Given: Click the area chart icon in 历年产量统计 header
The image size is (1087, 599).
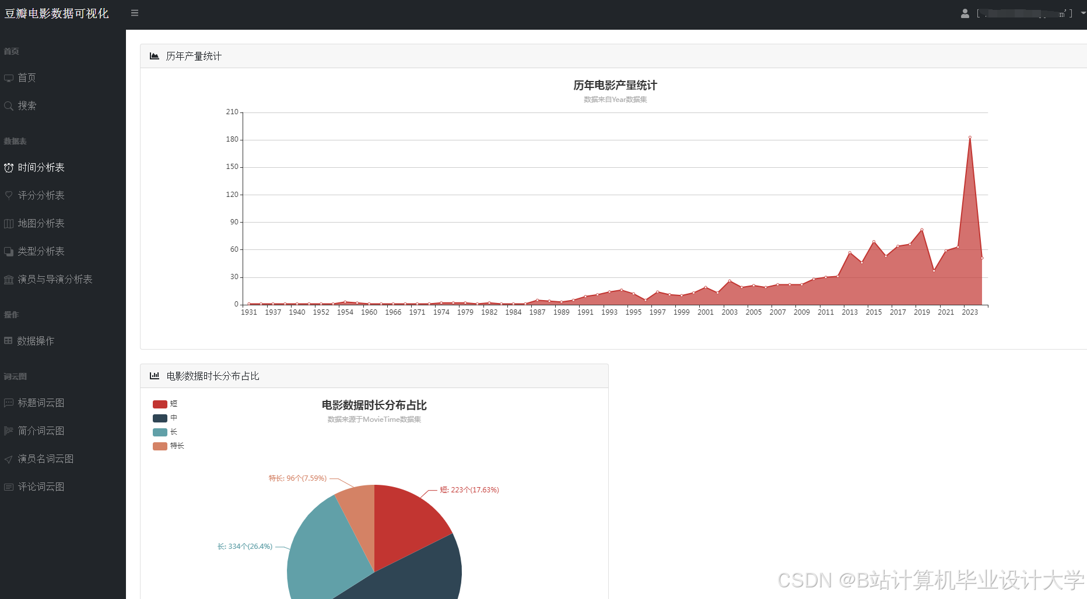Looking at the screenshot, I should 155,56.
